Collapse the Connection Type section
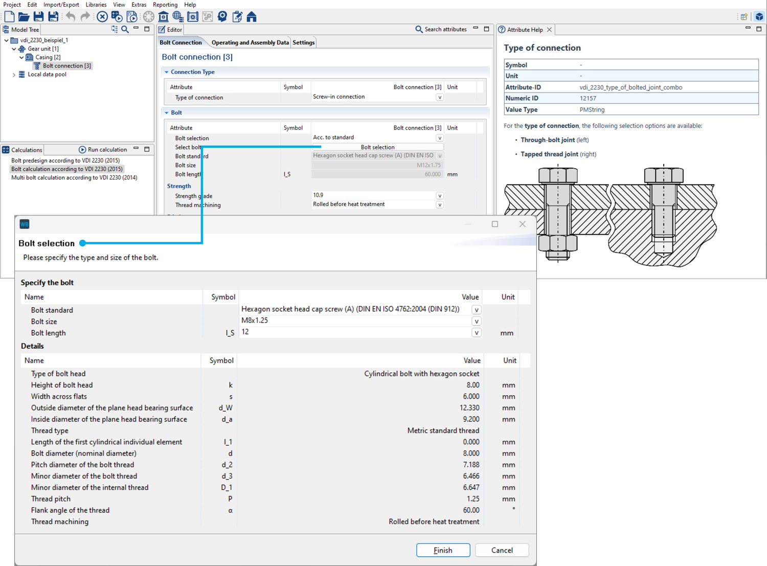767x566 pixels. (167, 72)
